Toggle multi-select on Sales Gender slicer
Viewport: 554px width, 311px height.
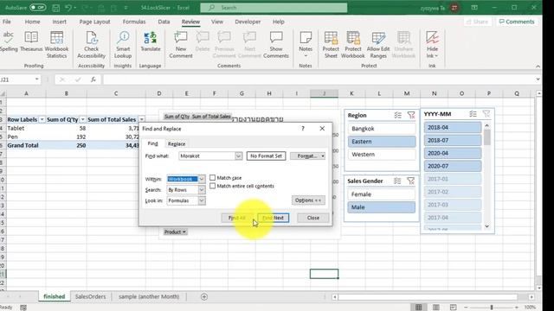coord(397,181)
